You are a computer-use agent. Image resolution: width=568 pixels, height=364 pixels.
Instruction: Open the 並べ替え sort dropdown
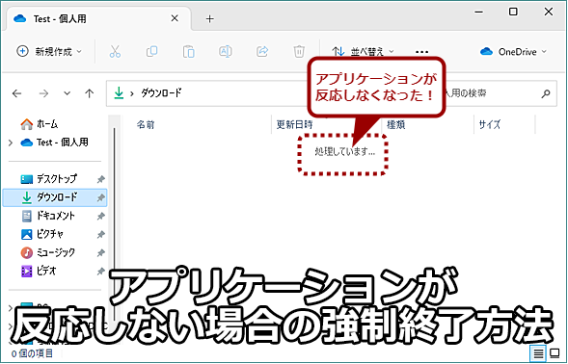(x=363, y=52)
